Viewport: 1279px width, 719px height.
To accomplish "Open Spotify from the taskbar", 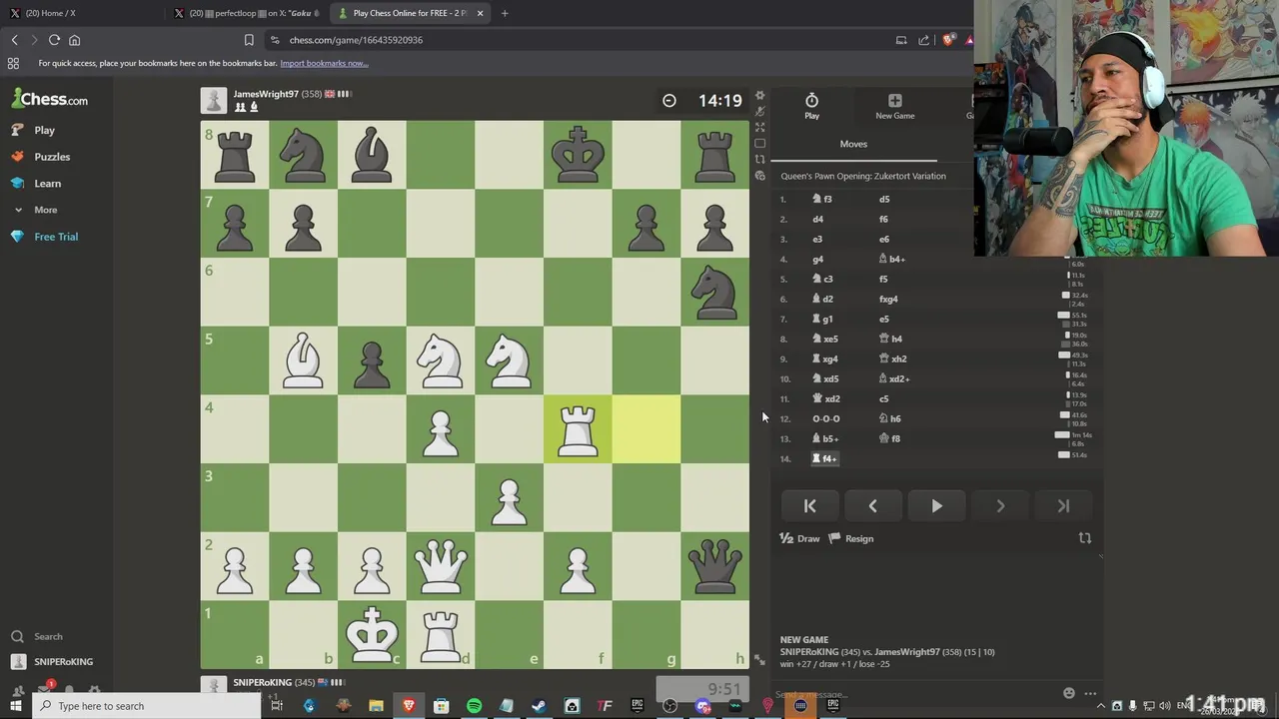I will tap(474, 706).
